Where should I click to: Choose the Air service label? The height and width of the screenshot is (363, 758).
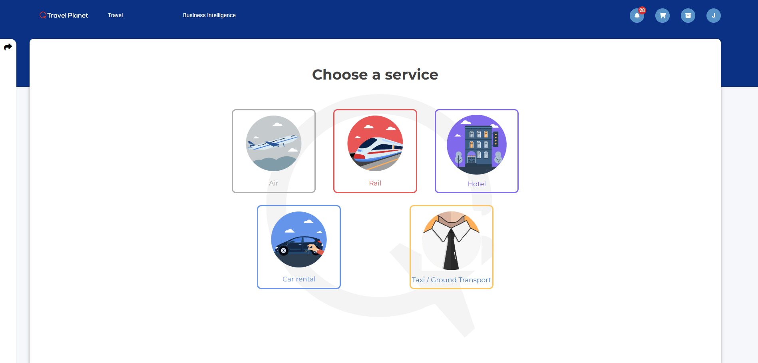pos(274,183)
